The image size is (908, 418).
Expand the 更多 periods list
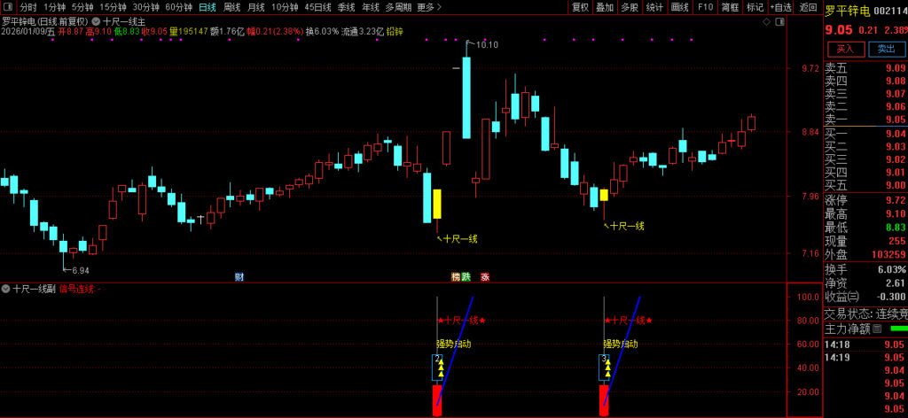coord(428,7)
